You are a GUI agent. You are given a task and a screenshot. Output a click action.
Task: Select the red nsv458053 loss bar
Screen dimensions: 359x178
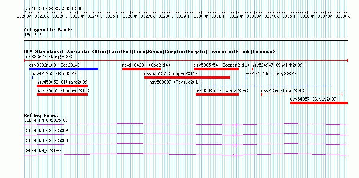pyautogui.click(x=62, y=86)
